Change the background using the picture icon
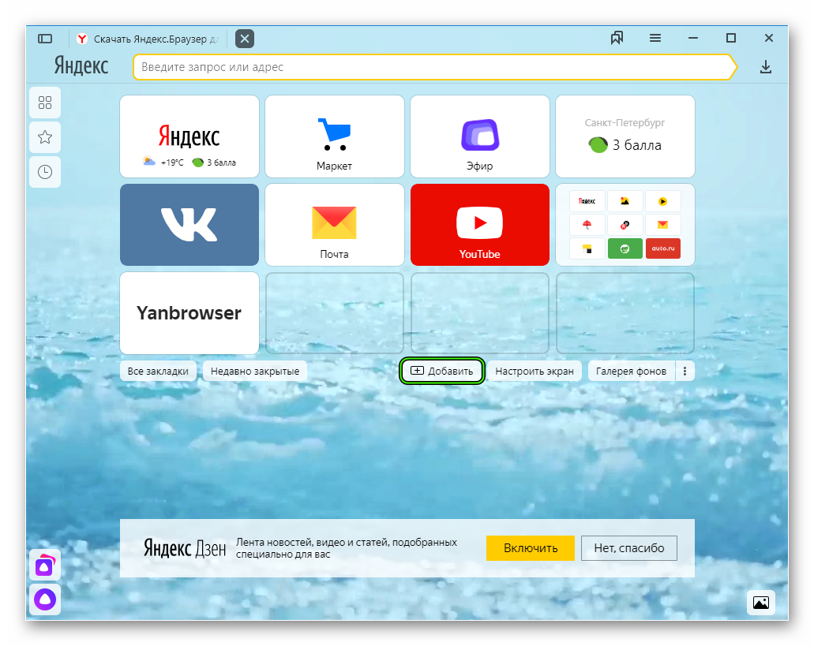This screenshot has width=814, height=646. (761, 603)
